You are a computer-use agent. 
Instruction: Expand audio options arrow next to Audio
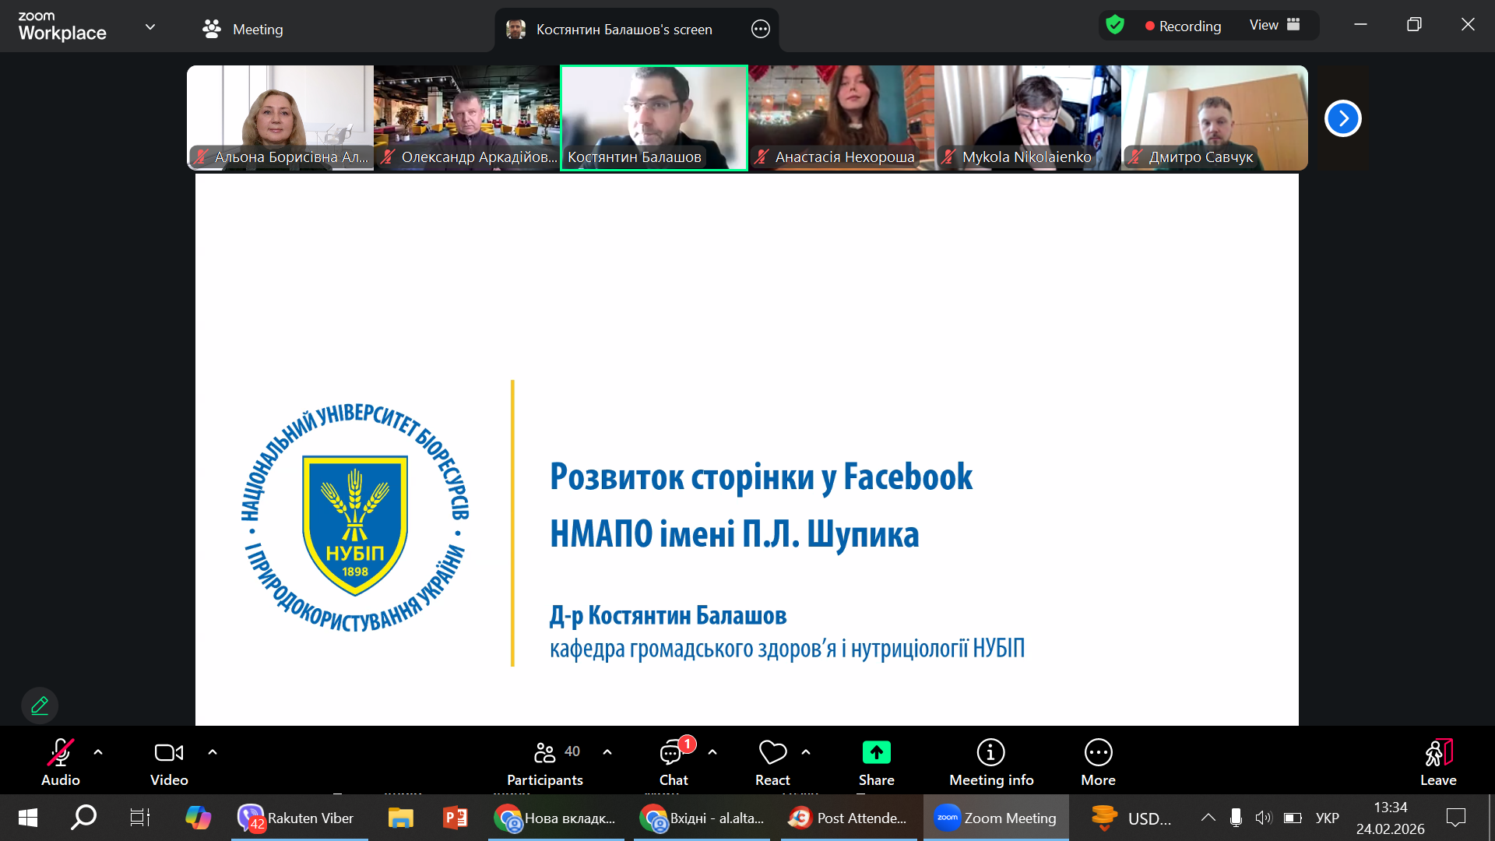click(98, 752)
